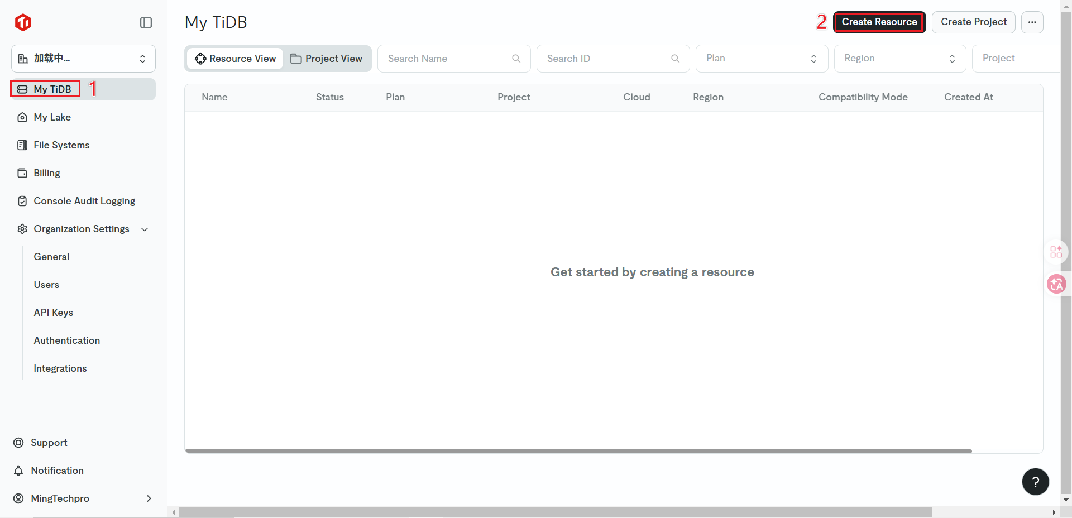Expand MingTechpro account menu chevron
The height and width of the screenshot is (518, 1072).
[149, 498]
